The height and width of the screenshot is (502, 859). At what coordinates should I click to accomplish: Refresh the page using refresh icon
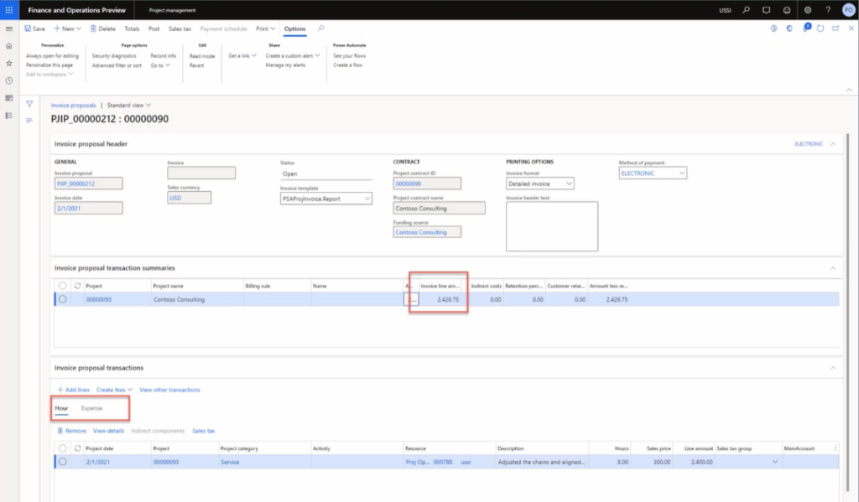tap(820, 28)
